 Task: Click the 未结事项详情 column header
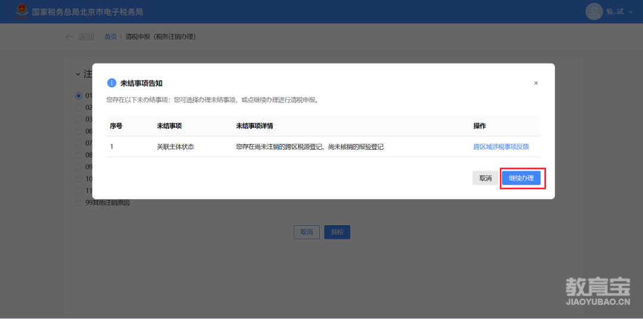255,126
